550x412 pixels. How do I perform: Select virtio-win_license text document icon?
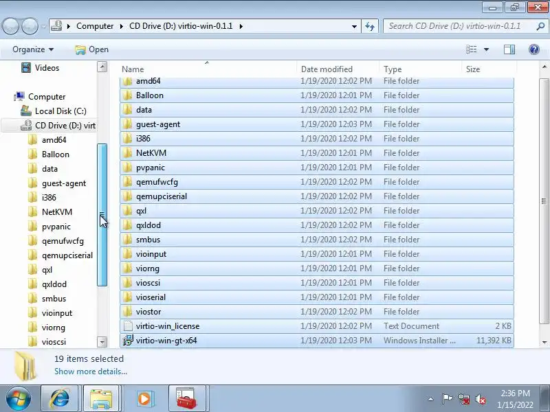pyautogui.click(x=128, y=325)
